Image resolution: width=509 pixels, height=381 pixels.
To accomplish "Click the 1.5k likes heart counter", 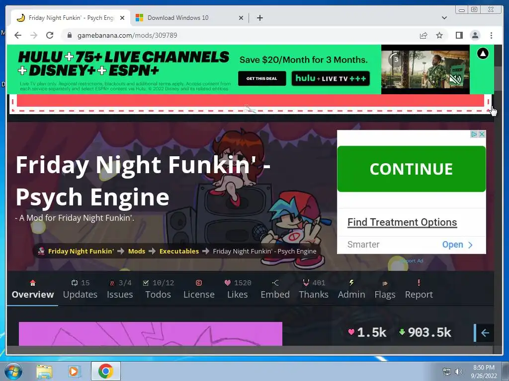I will [x=367, y=332].
